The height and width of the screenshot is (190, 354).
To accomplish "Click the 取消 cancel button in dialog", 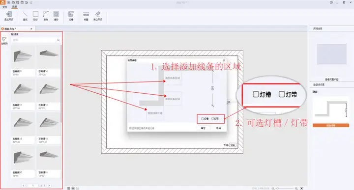I will (218, 128).
